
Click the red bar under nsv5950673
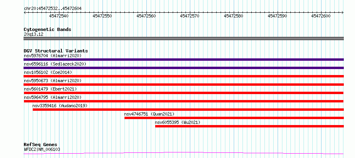coord(183,85)
